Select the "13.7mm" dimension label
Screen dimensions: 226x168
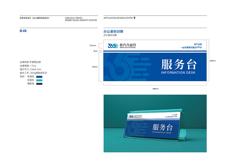point(93,46)
